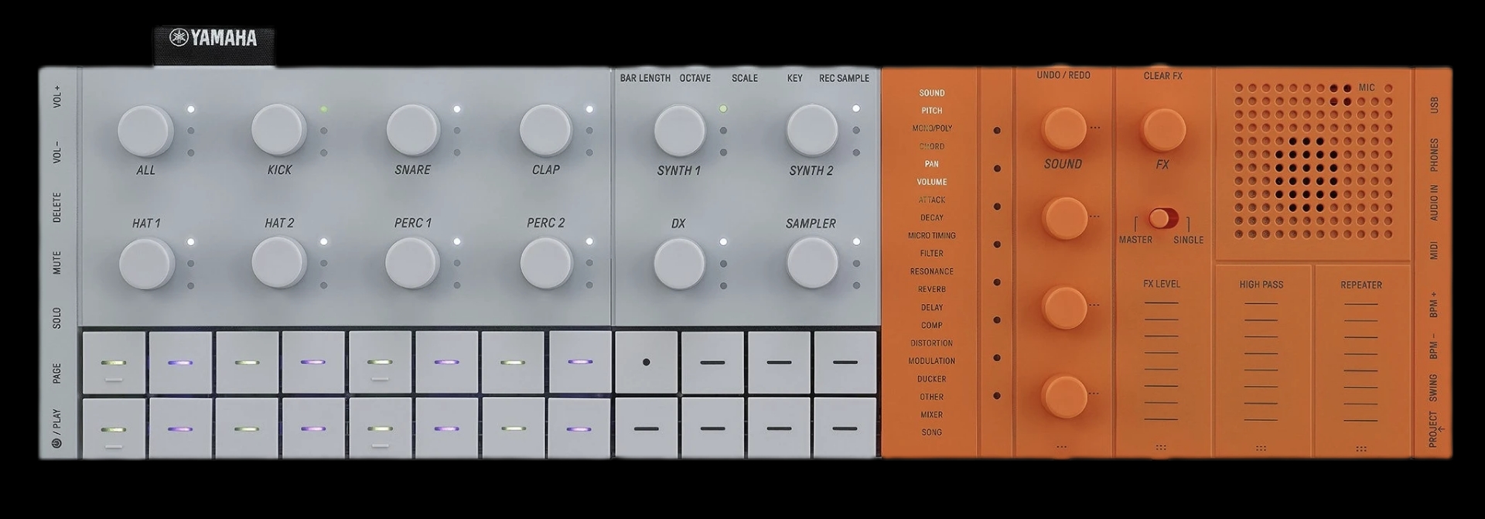Toggle the MUTE side button

point(57,263)
